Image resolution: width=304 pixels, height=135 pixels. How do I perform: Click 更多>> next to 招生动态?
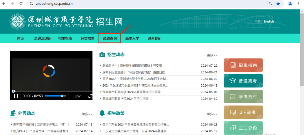[x=212, y=55]
